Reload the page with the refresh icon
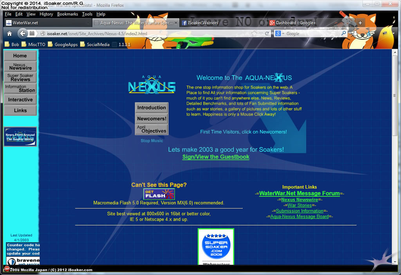Image resolution: width=401 pixels, height=275 pixels. pos(267,34)
